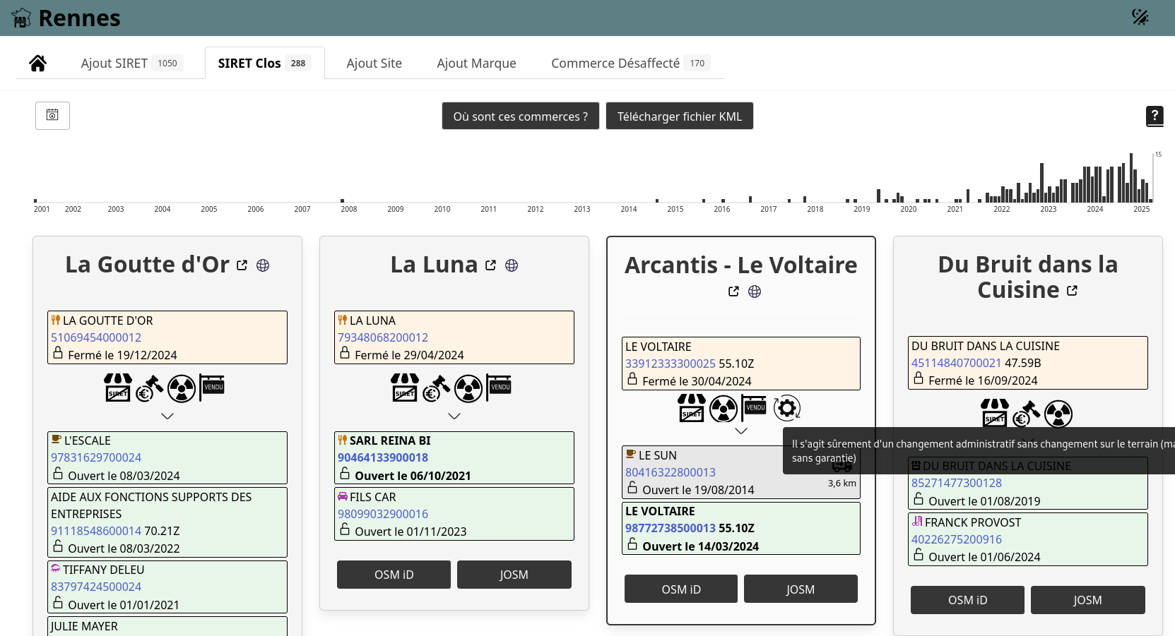Open SIRET link 83797424500024 for TIFFANY DELEU

point(96,587)
